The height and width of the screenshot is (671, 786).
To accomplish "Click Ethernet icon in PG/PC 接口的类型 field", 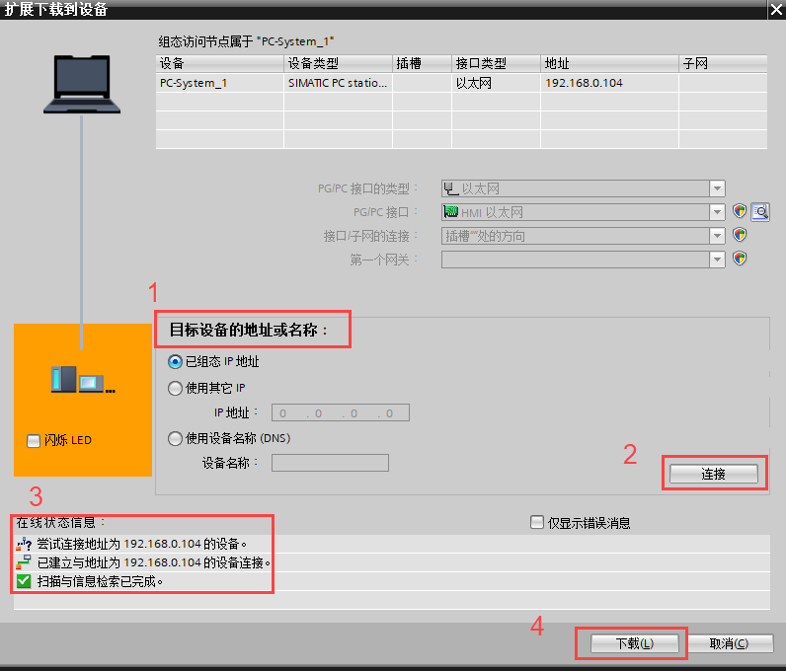I will point(450,188).
